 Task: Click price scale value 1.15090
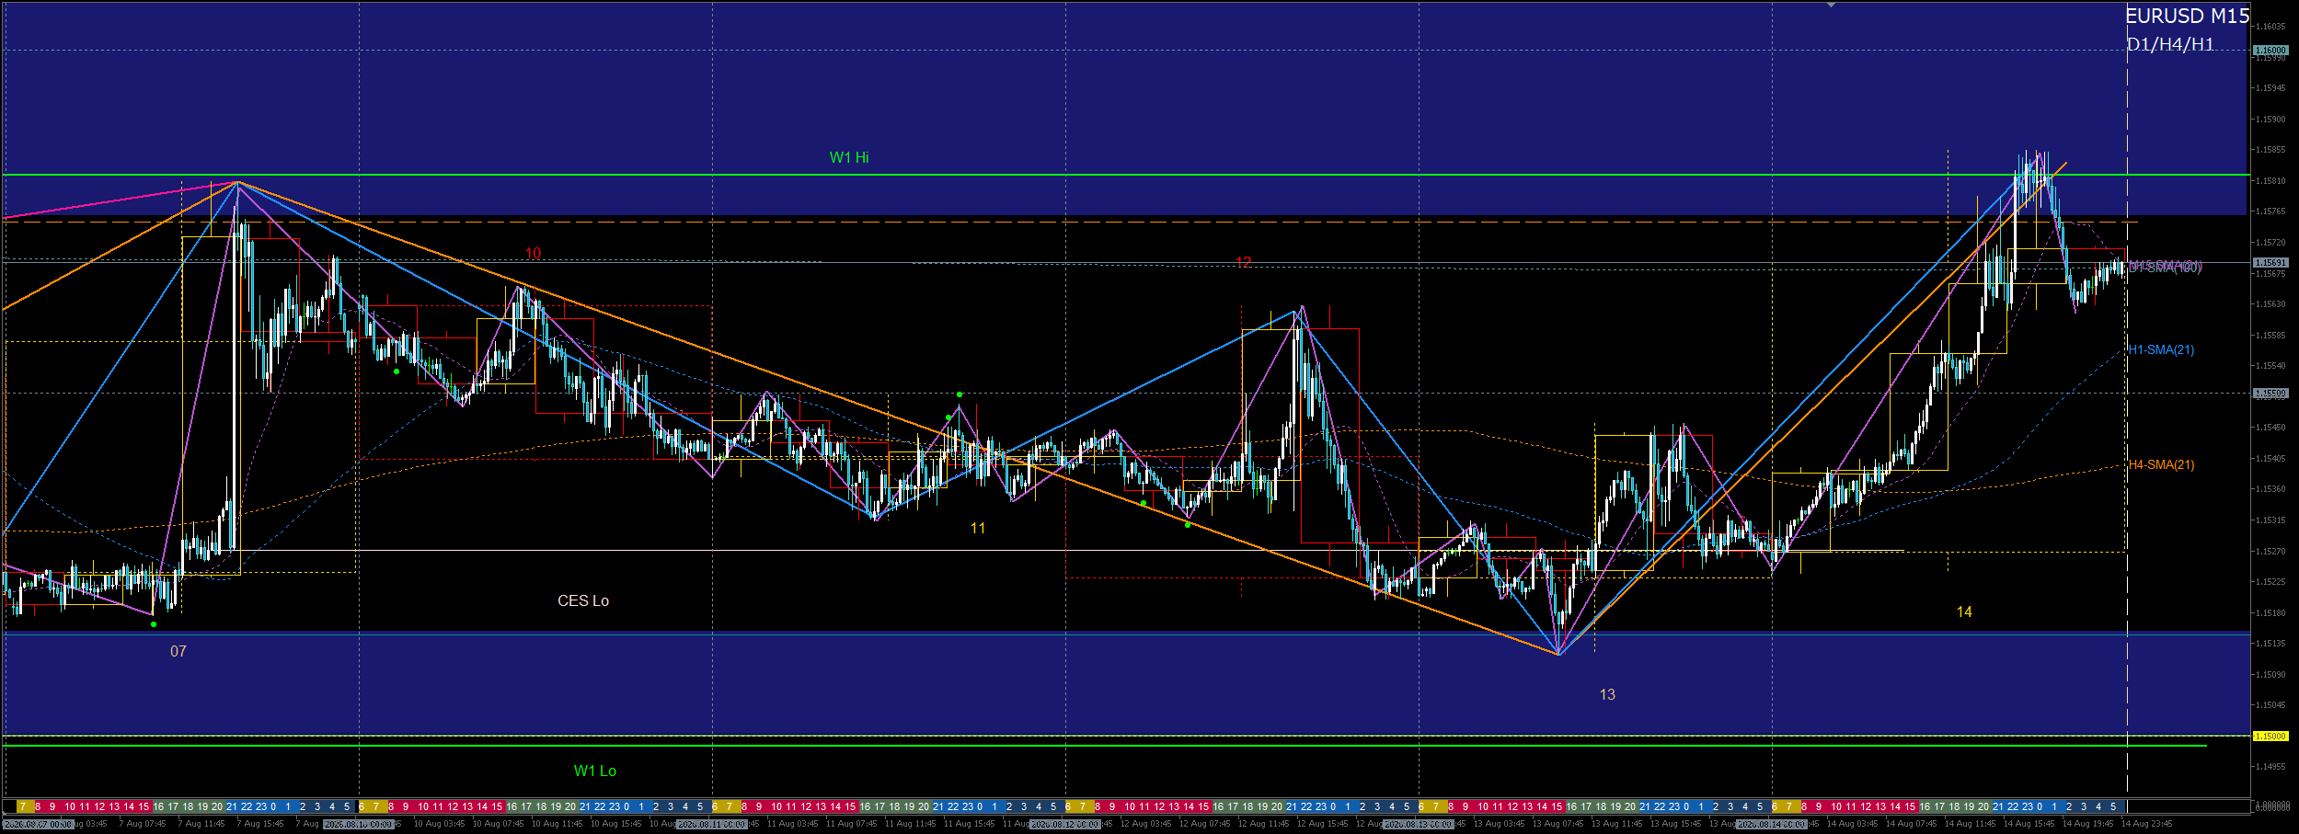click(2270, 675)
